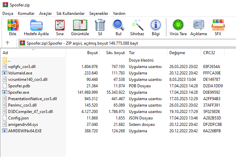Click the date 19.10.2022 17:29
236x157 pixels.
(x=184, y=112)
